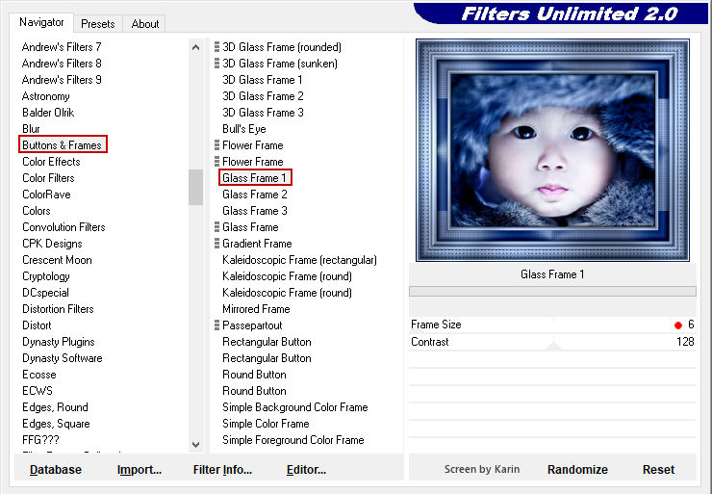The height and width of the screenshot is (494, 712).
Task: Select the Navigator tab
Action: [x=42, y=22]
